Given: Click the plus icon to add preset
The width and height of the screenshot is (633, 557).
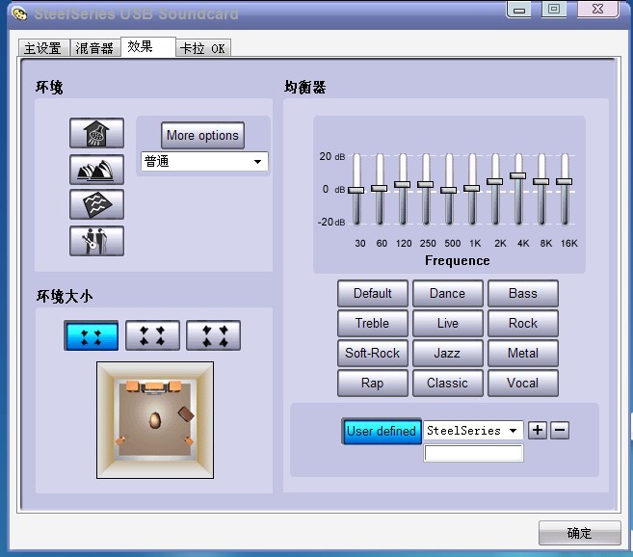Looking at the screenshot, I should pyautogui.click(x=538, y=431).
